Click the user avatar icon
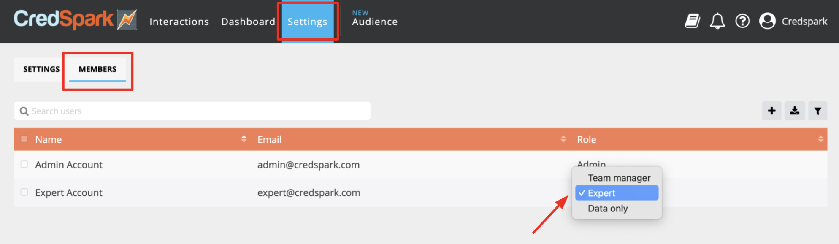The image size is (839, 244). tap(767, 21)
